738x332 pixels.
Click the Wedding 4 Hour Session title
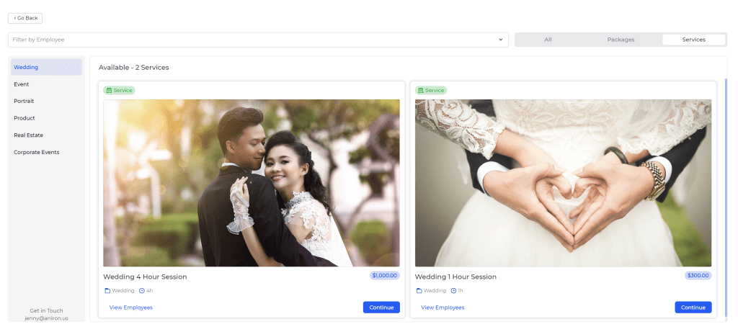145,277
